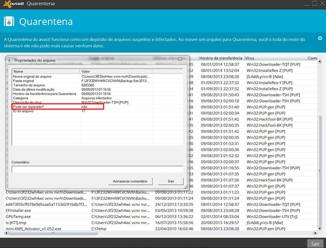Close the Propriedades do arquivo dialog
The width and height of the screenshot is (326, 248).
(x=180, y=59)
